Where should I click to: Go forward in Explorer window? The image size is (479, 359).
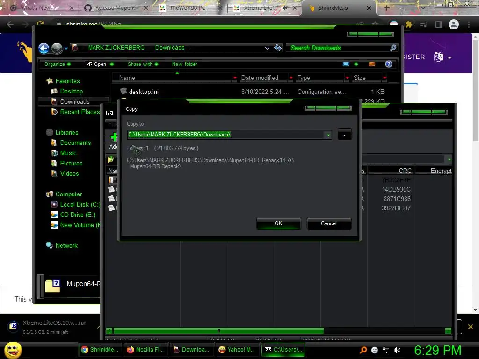coord(57,48)
